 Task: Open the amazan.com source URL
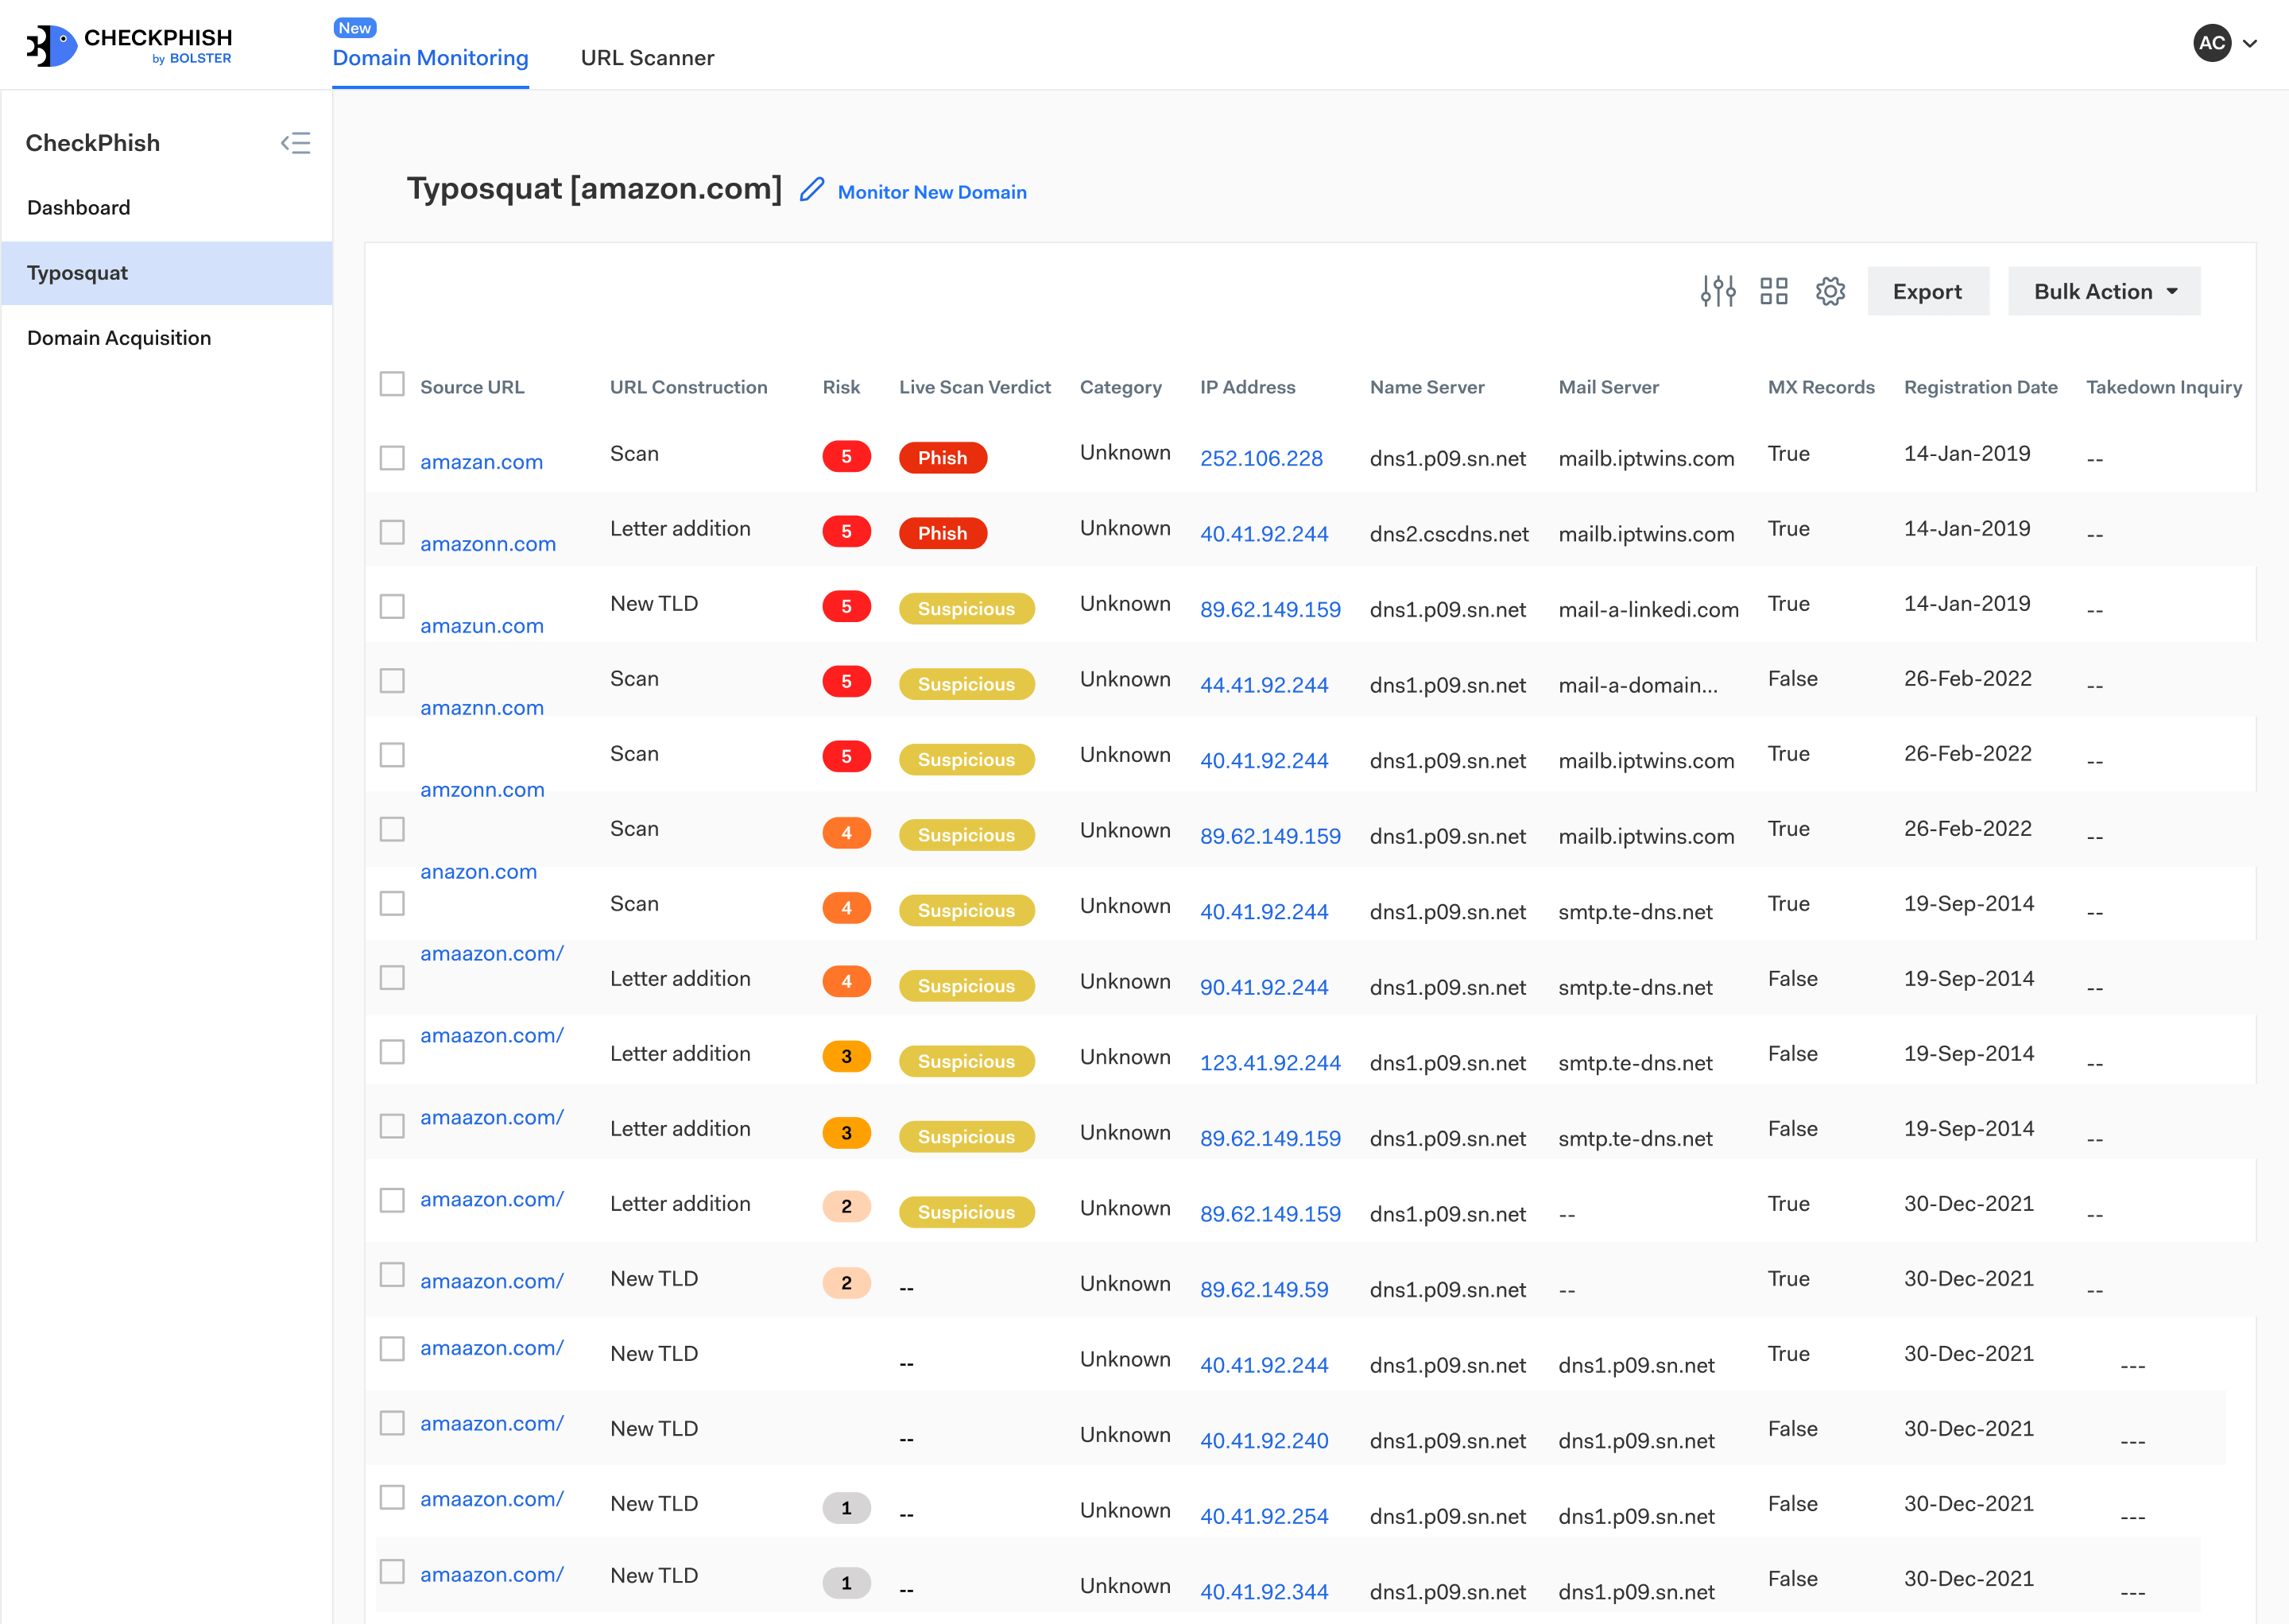pos(481,462)
